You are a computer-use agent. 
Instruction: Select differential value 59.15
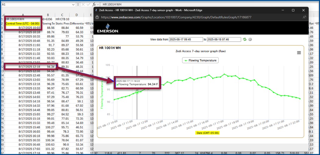tap(77, 54)
